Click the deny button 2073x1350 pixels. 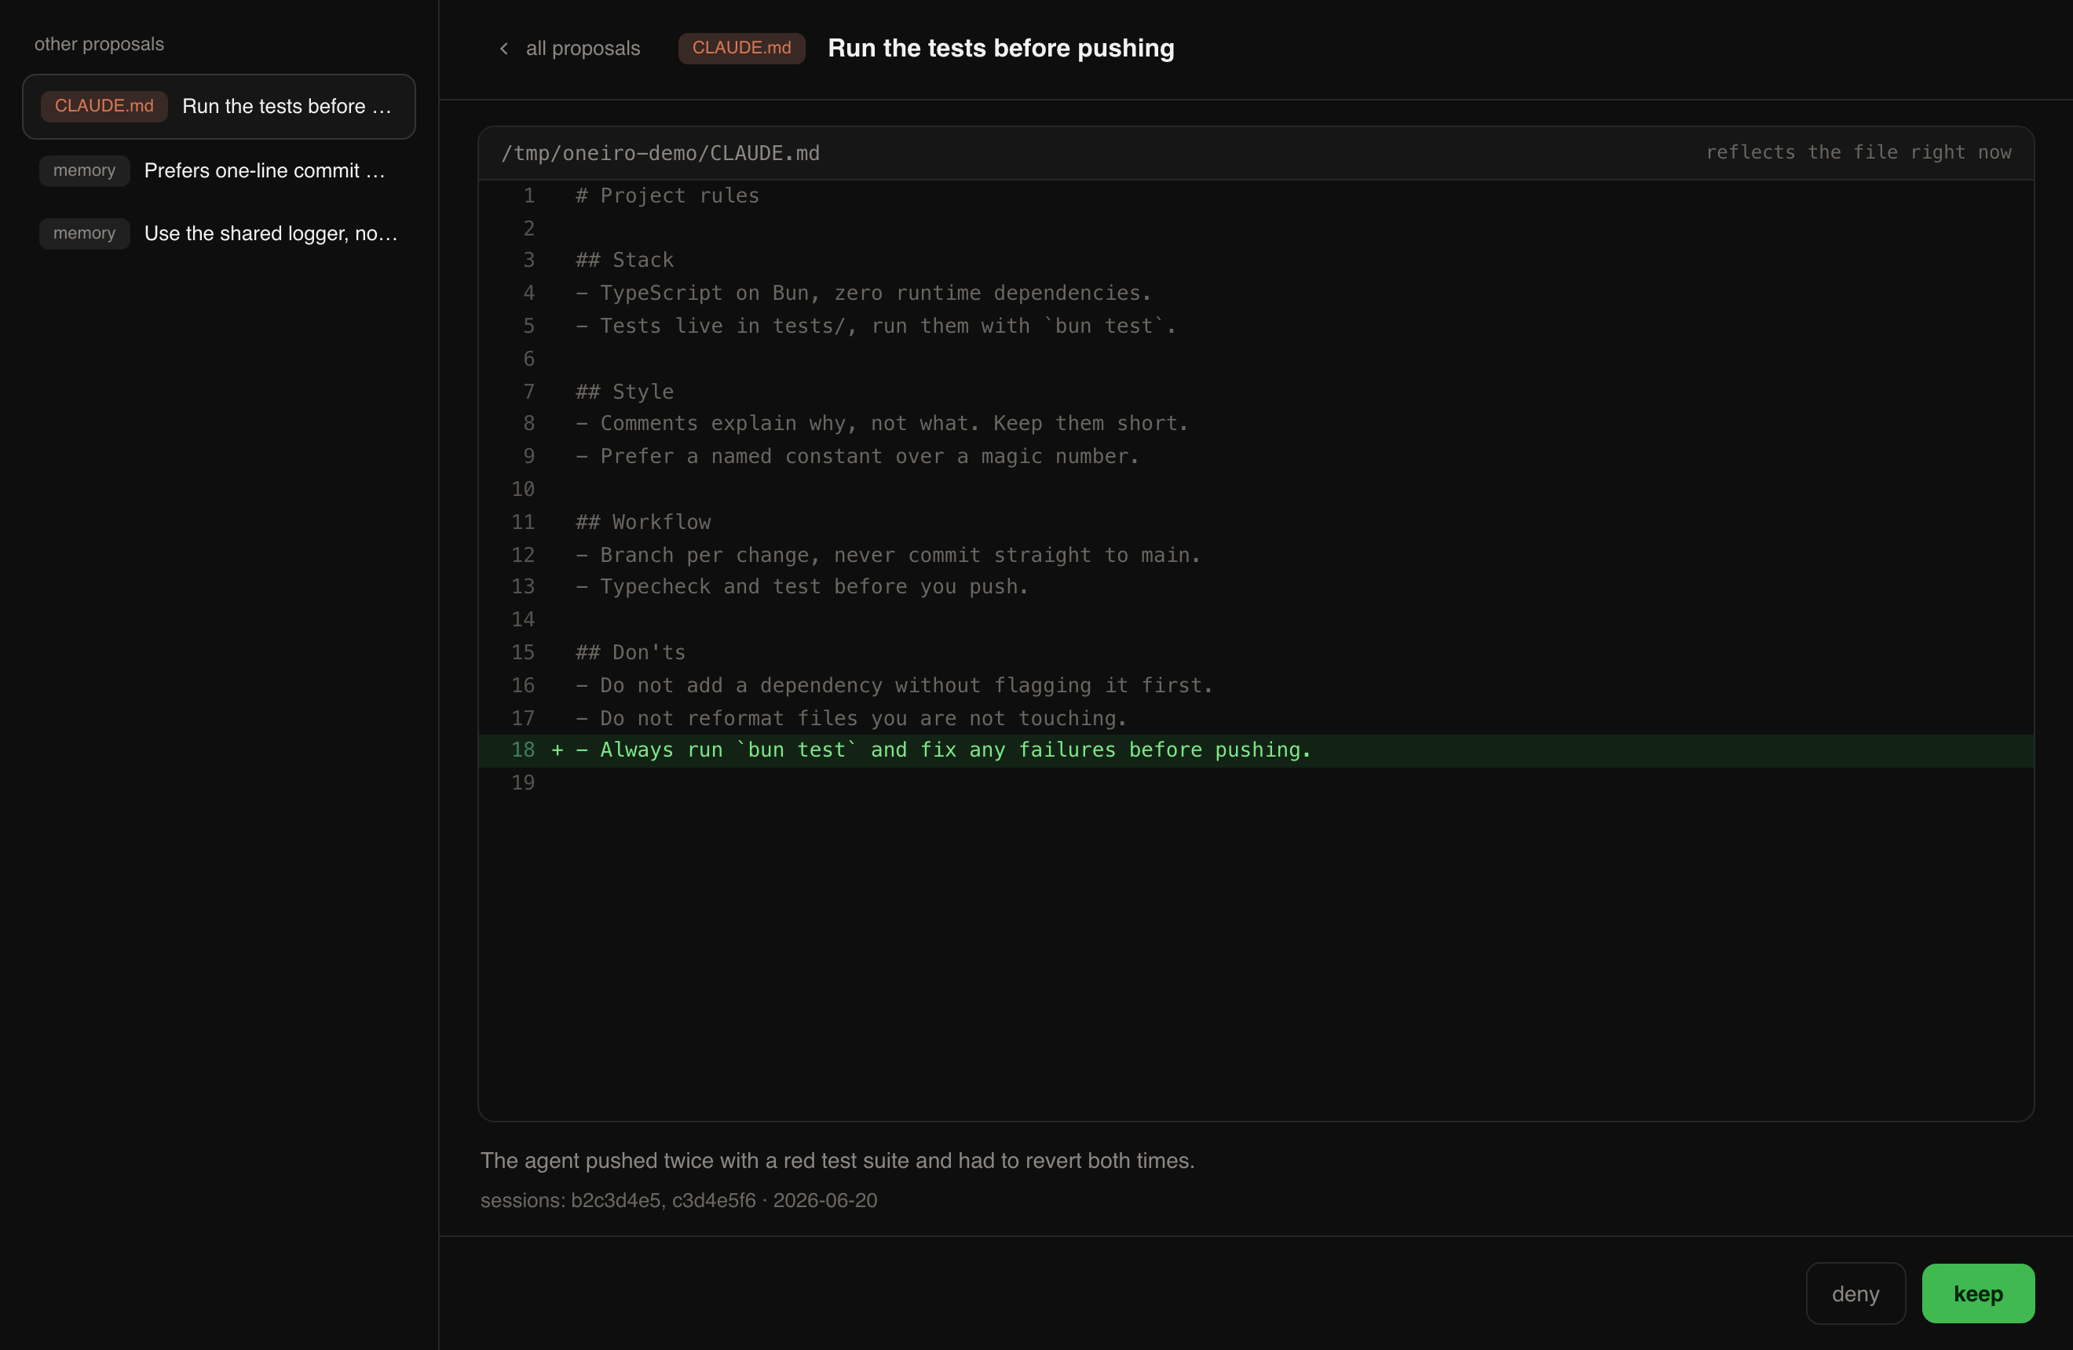1855,1293
